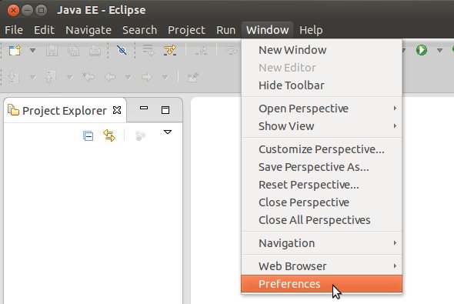Expand the Show View submenu
This screenshot has height=304, width=454.
(x=322, y=126)
